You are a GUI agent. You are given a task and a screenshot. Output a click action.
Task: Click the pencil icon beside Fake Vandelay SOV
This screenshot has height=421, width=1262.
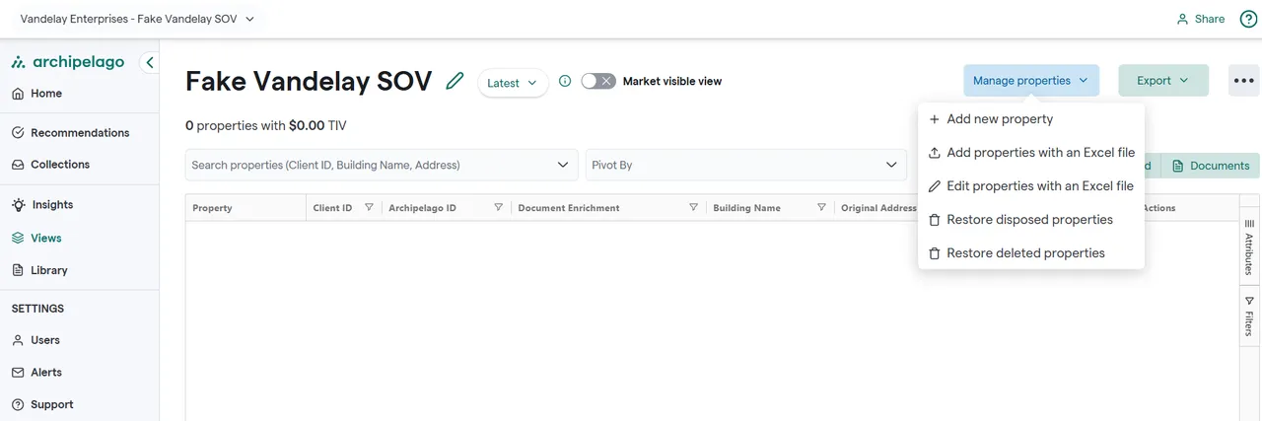pos(455,82)
